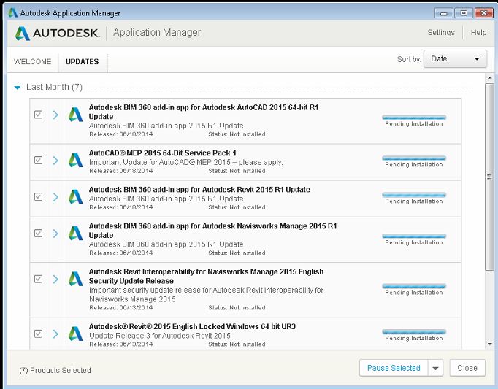Click the Autodesk icon for BIM 360 AutoCAD update
498x389 pixels.
[76, 115]
